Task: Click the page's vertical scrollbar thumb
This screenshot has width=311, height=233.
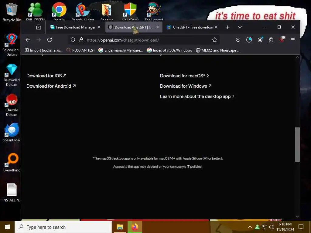Action: point(297,144)
